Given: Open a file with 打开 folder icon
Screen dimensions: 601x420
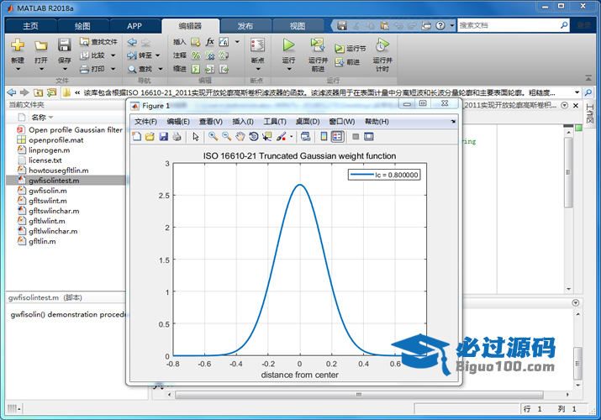Looking at the screenshot, I should (41, 46).
